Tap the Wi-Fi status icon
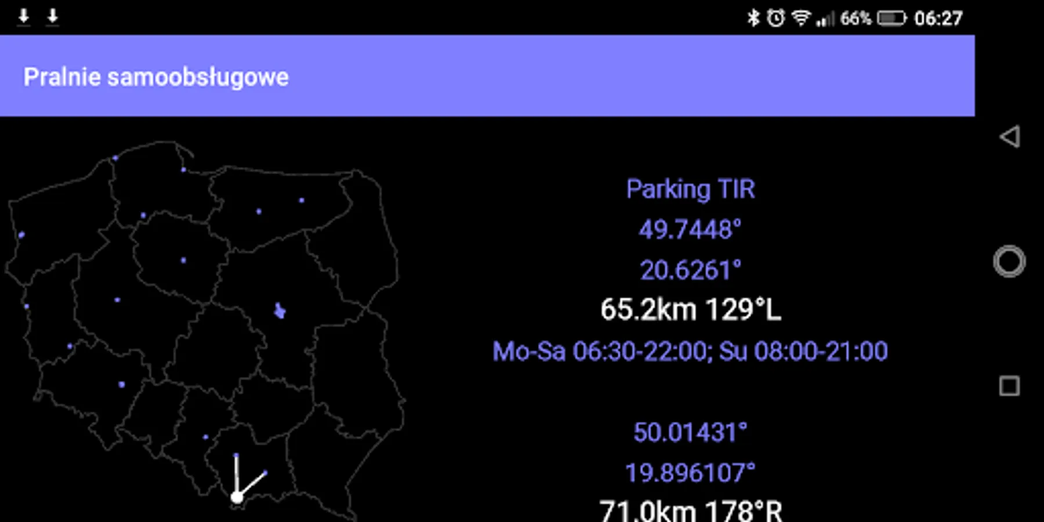The height and width of the screenshot is (522, 1044). pyautogui.click(x=801, y=18)
